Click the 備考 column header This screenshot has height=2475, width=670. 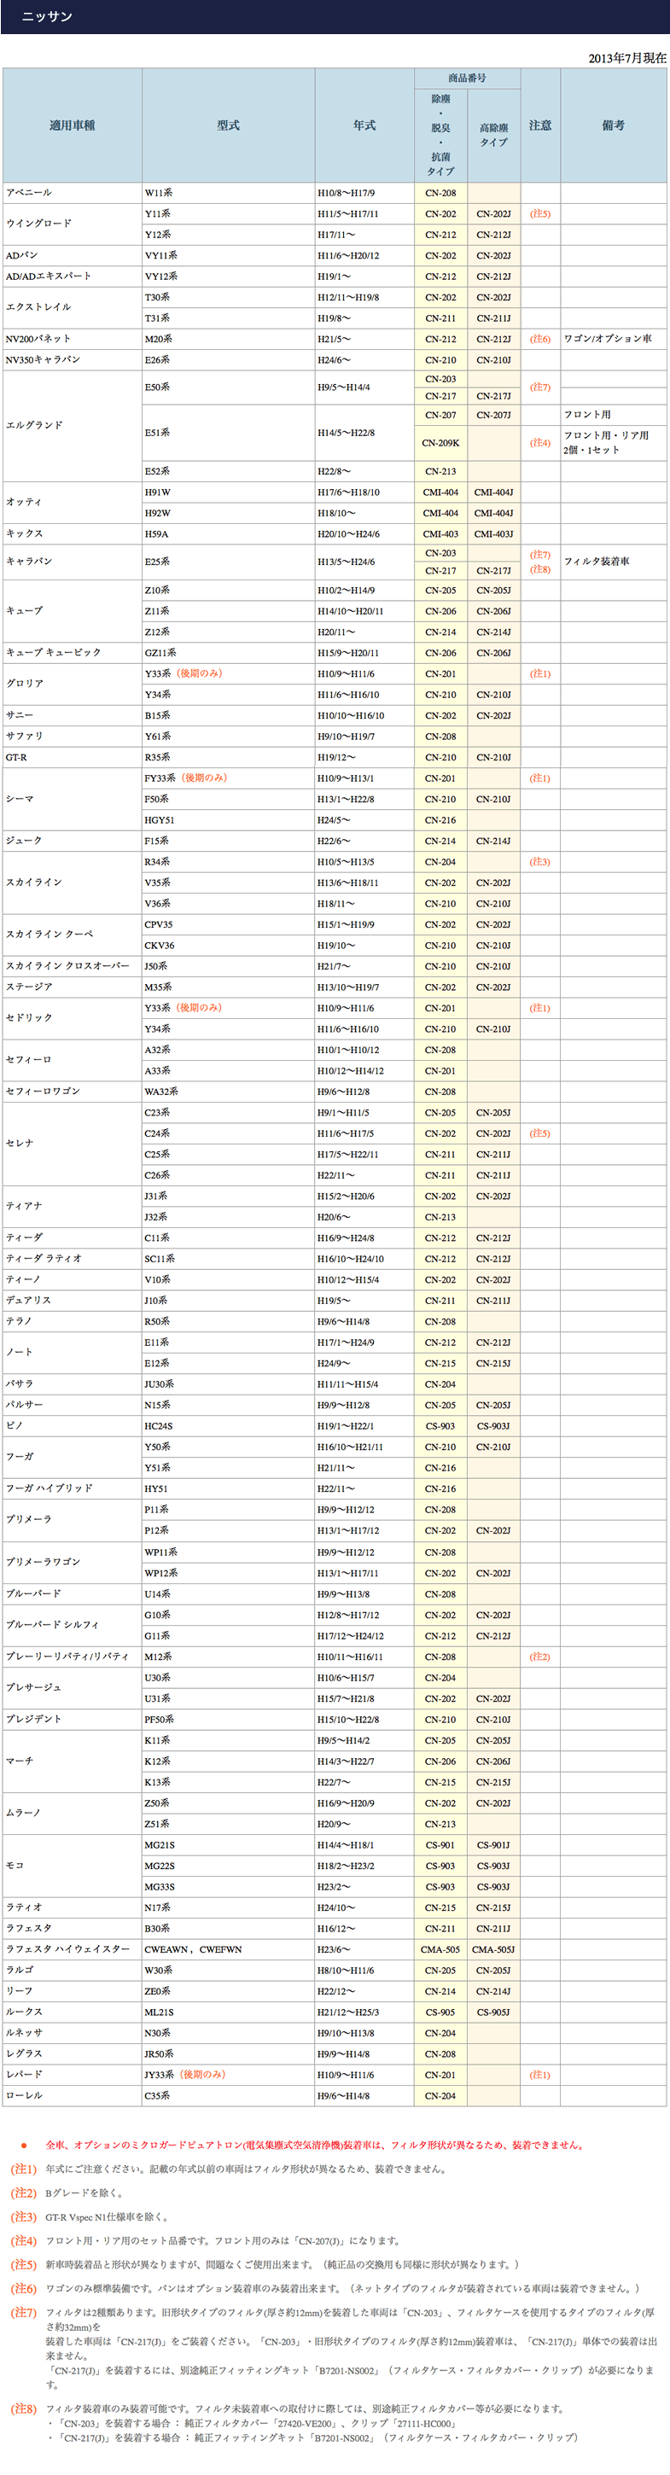tap(614, 125)
